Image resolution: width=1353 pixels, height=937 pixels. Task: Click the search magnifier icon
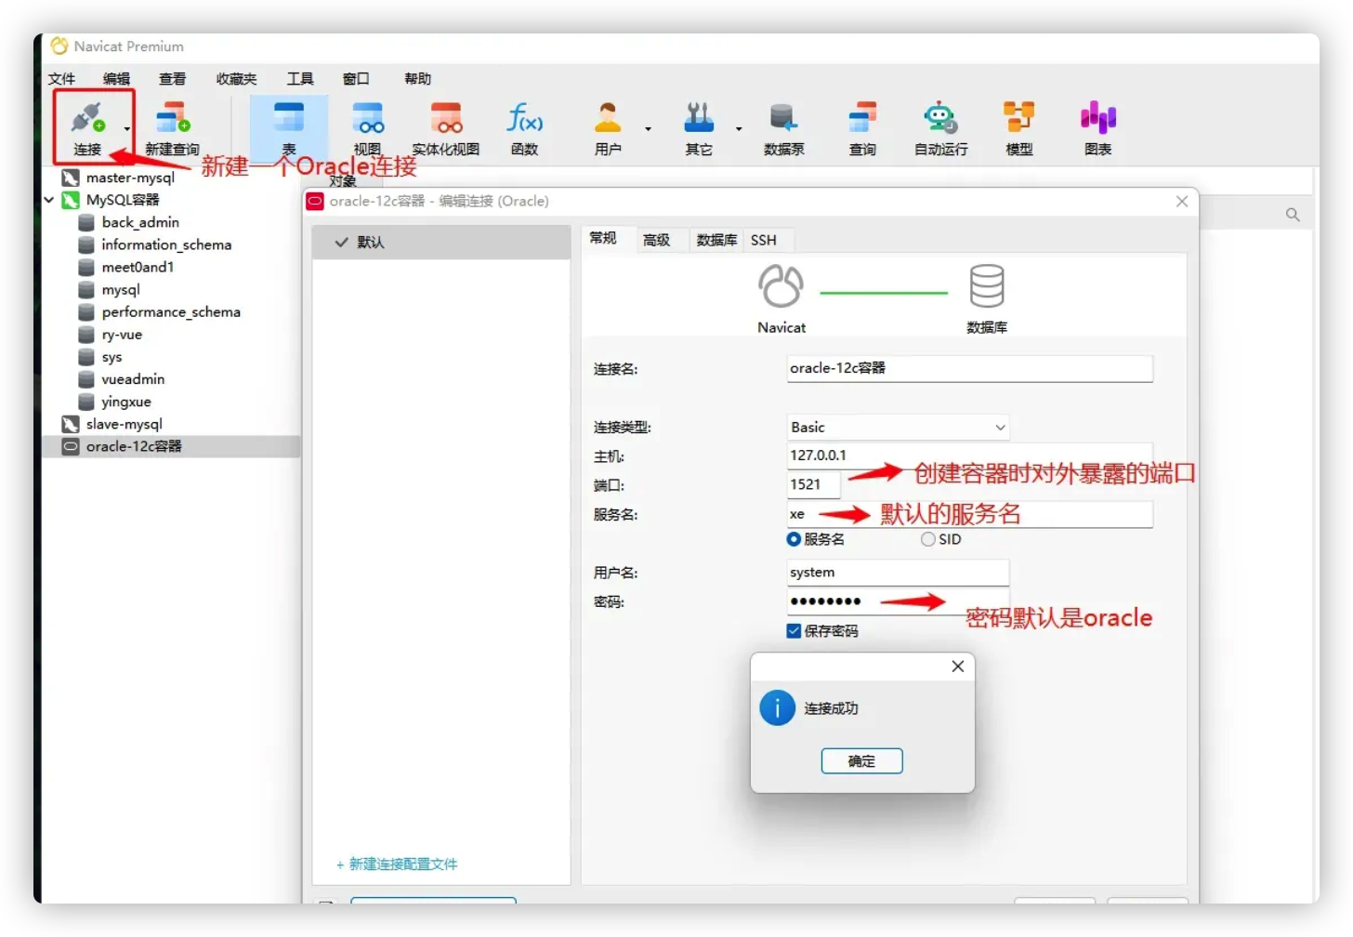(x=1293, y=215)
